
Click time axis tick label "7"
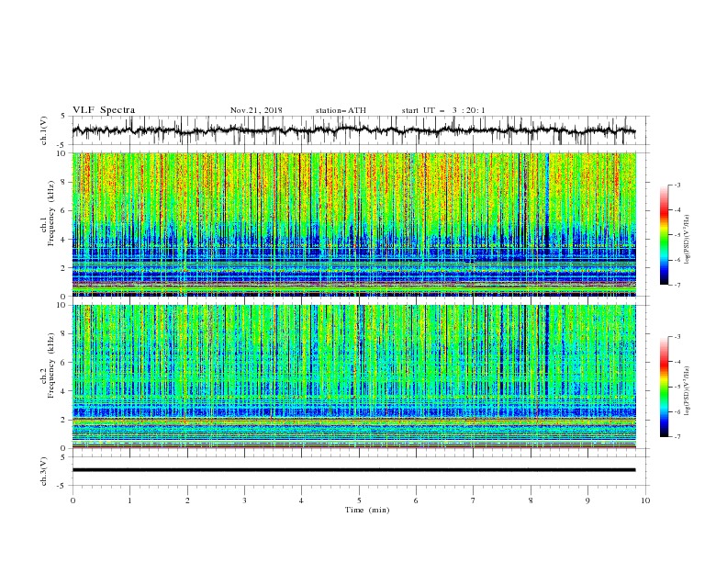click(474, 500)
